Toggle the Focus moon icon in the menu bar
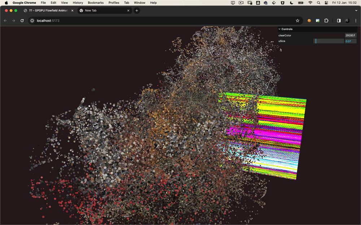The image size is (361, 225). click(291, 3)
